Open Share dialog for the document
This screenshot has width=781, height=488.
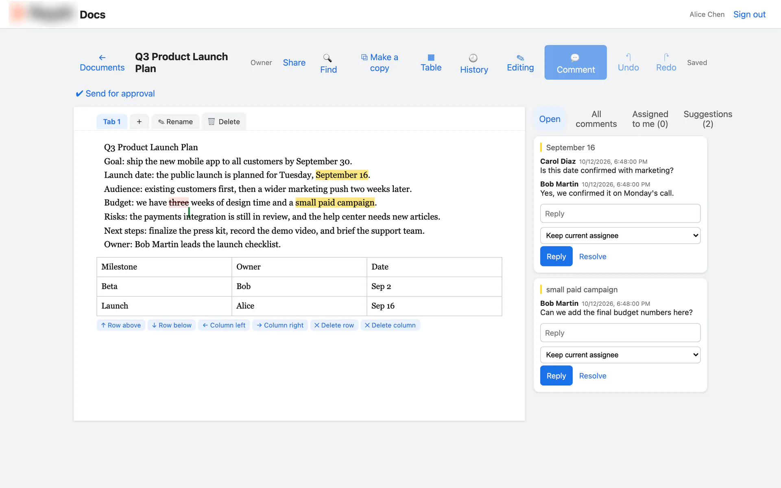point(294,63)
